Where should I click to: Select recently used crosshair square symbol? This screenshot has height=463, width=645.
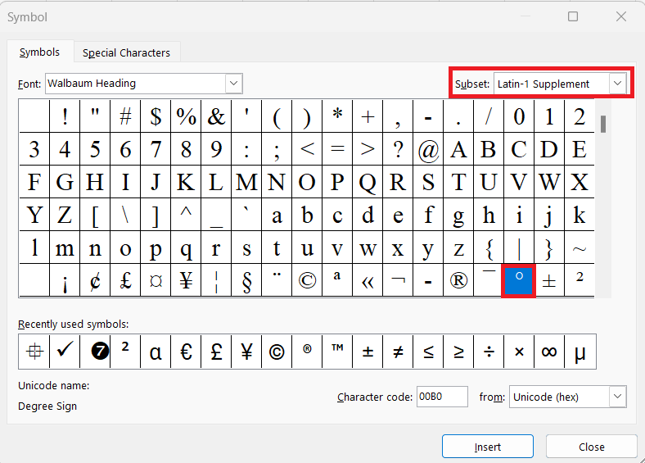click(x=34, y=352)
